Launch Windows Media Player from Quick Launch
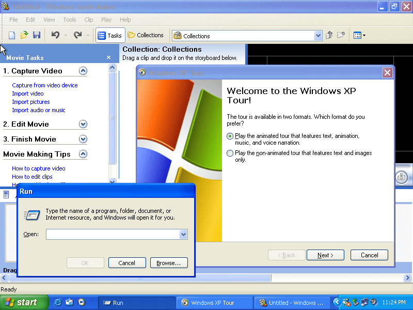Screen dimensions: 413x310 [82, 303]
